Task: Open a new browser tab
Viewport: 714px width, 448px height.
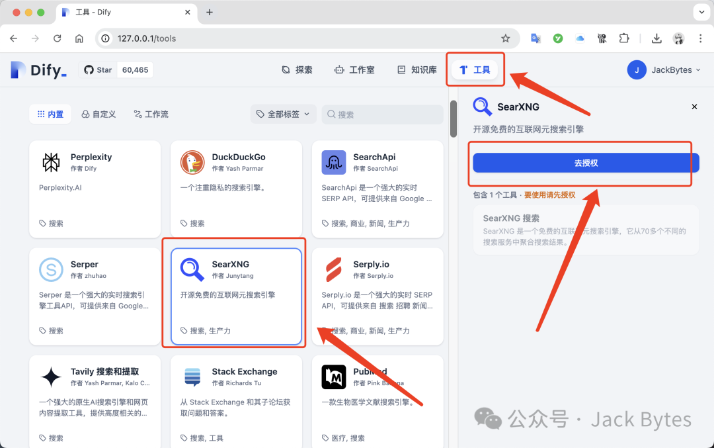Action: [x=210, y=13]
